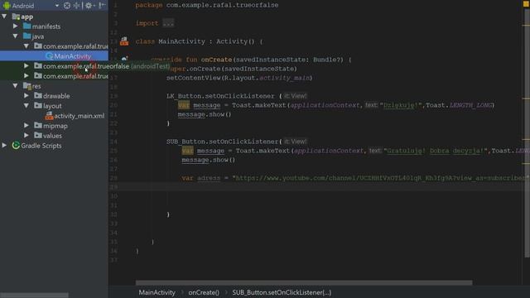Click the editor vertical scrollbar
The width and height of the screenshot is (530, 298).
(527, 133)
